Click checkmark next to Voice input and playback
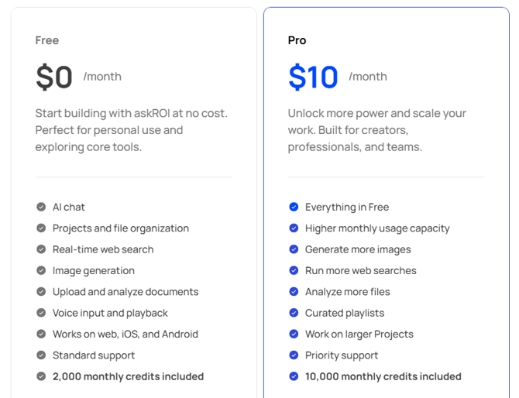519x398 pixels. 41,313
